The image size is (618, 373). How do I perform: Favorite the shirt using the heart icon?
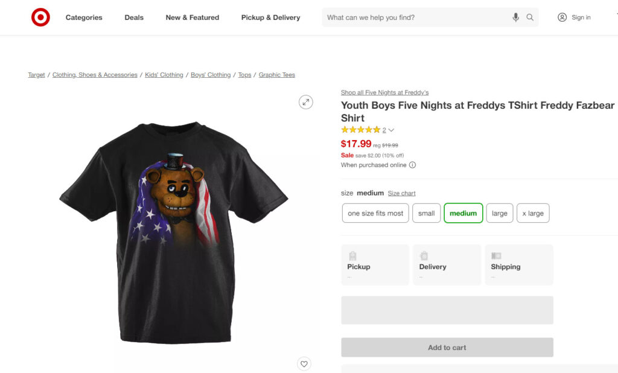(304, 364)
